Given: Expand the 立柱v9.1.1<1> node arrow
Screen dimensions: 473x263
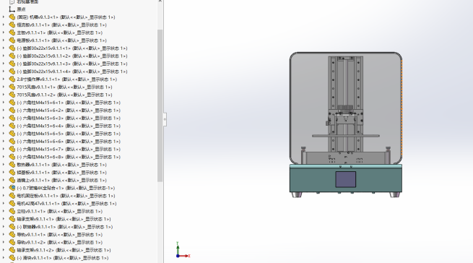Looking at the screenshot, I should coord(4,212).
